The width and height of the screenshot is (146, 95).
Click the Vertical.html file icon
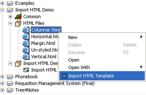click(26, 56)
